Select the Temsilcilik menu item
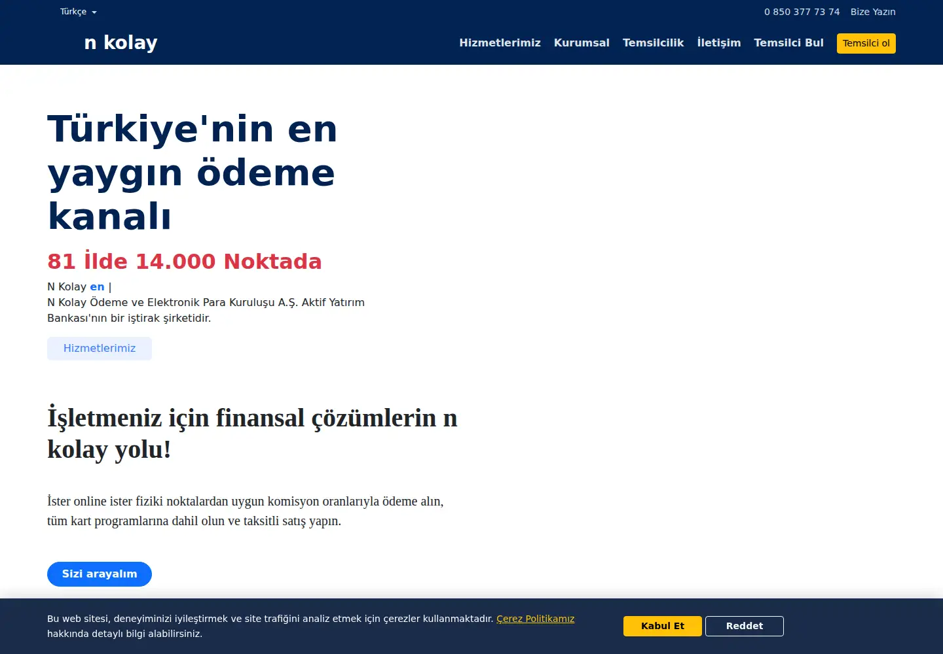This screenshot has width=943, height=654. (x=653, y=43)
